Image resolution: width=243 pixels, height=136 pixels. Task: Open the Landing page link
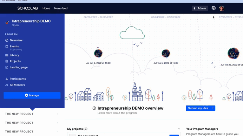point(19,67)
